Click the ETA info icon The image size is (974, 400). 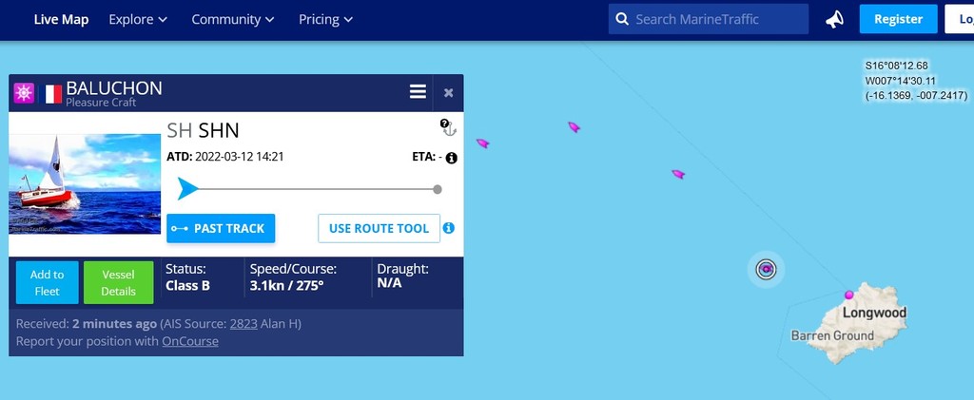[x=452, y=158]
